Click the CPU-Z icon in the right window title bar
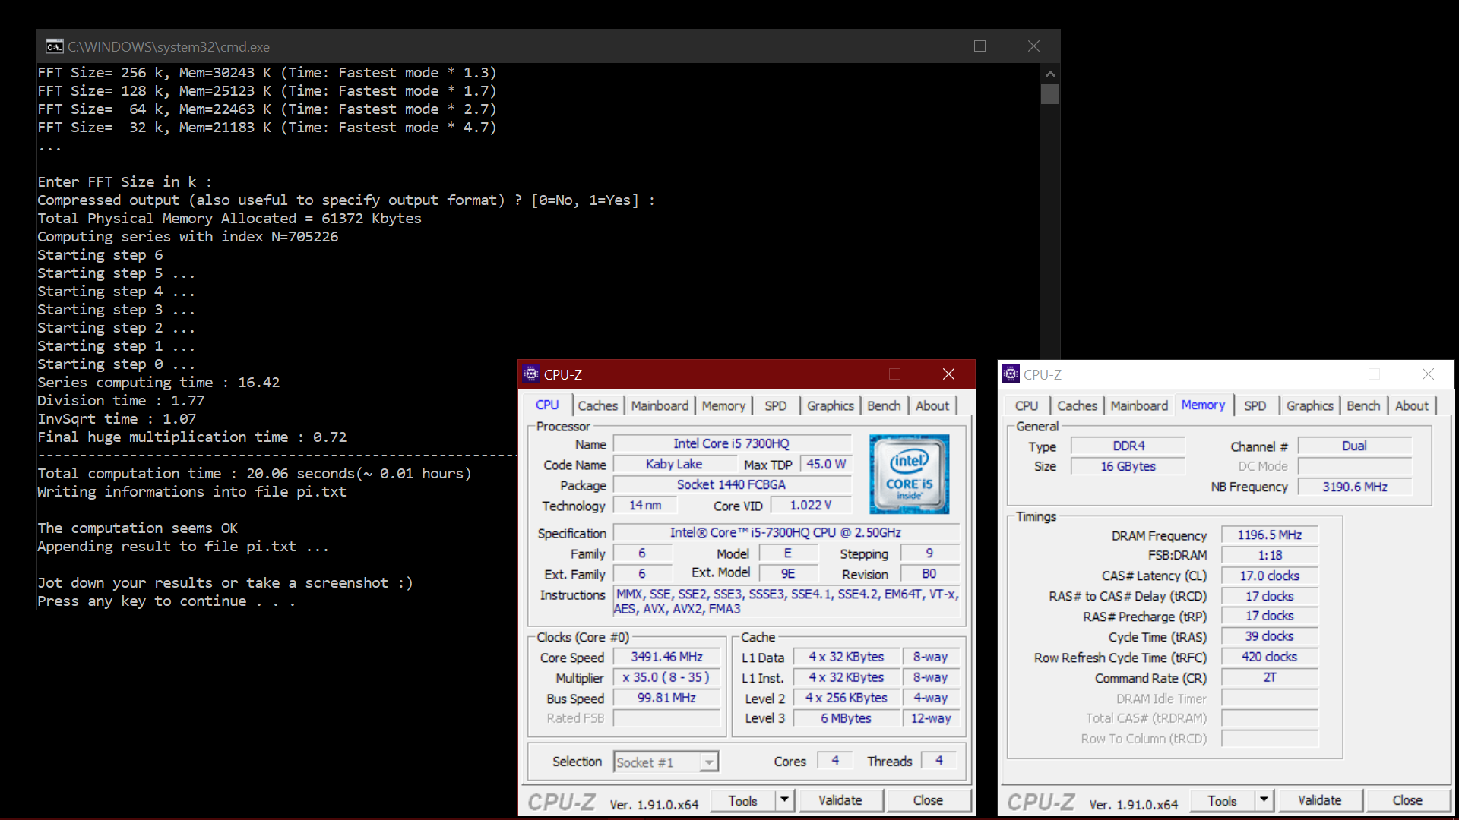Viewport: 1459px width, 820px height. [x=1011, y=374]
